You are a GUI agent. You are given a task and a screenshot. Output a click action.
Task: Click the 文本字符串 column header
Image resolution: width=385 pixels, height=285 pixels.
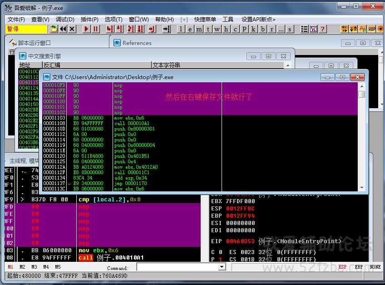click(x=166, y=65)
